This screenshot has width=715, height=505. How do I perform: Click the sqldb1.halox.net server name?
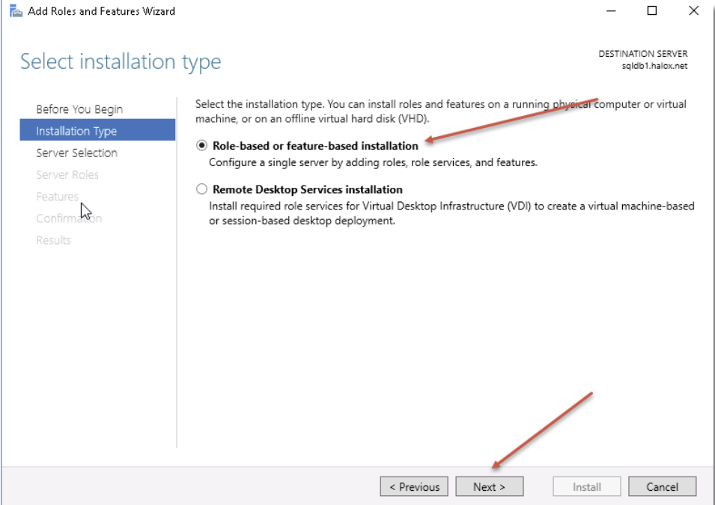(654, 66)
